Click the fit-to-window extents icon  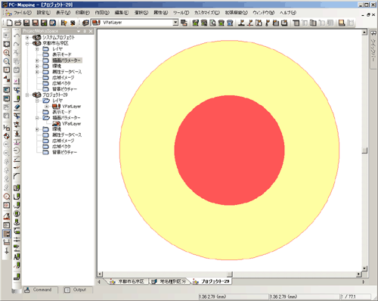coord(7,44)
